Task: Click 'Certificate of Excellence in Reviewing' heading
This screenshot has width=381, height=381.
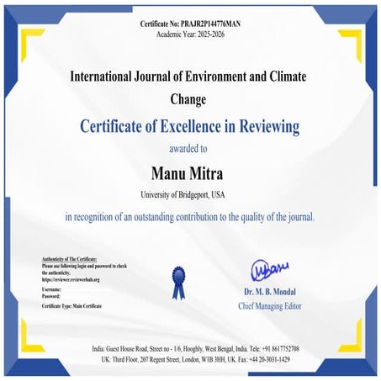Action: coord(190,127)
